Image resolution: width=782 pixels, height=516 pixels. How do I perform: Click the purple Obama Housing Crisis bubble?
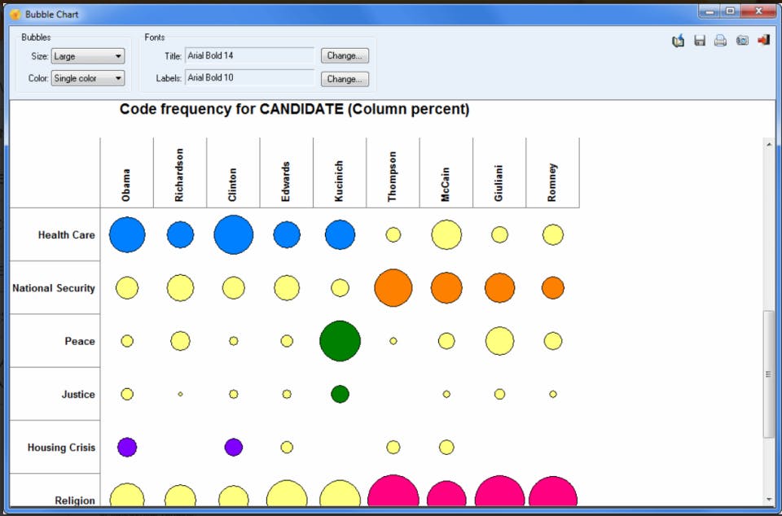(x=127, y=448)
